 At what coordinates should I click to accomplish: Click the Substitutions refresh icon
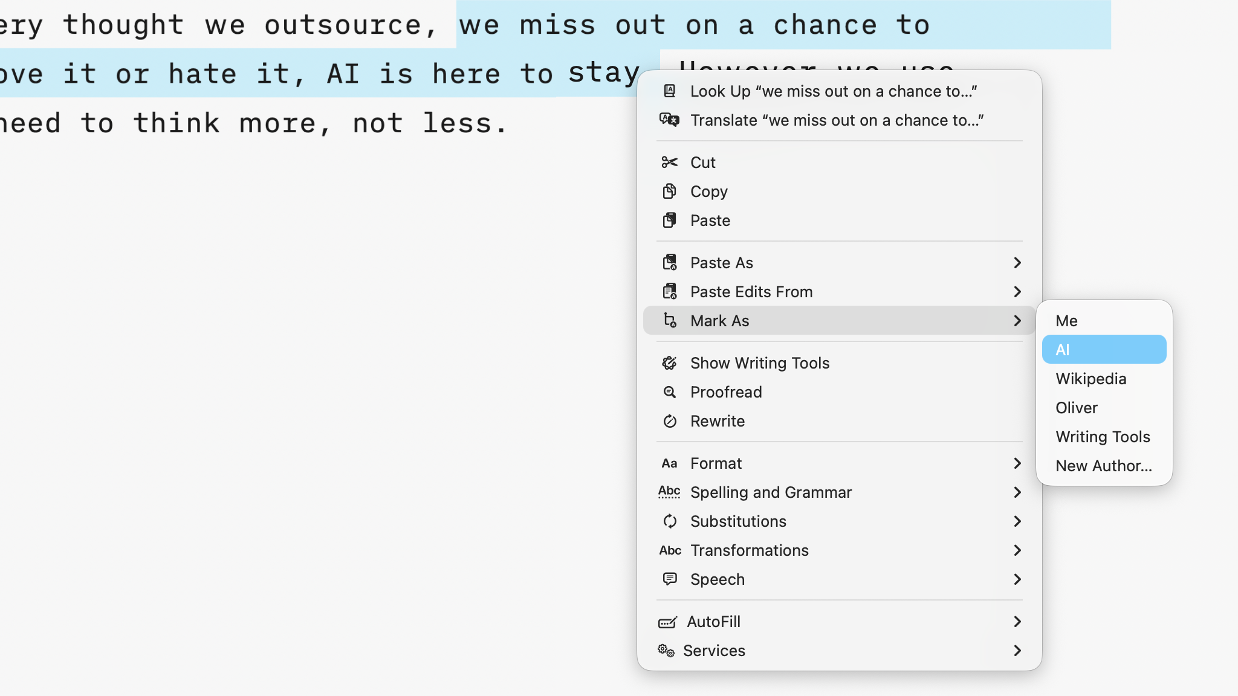[x=669, y=521]
